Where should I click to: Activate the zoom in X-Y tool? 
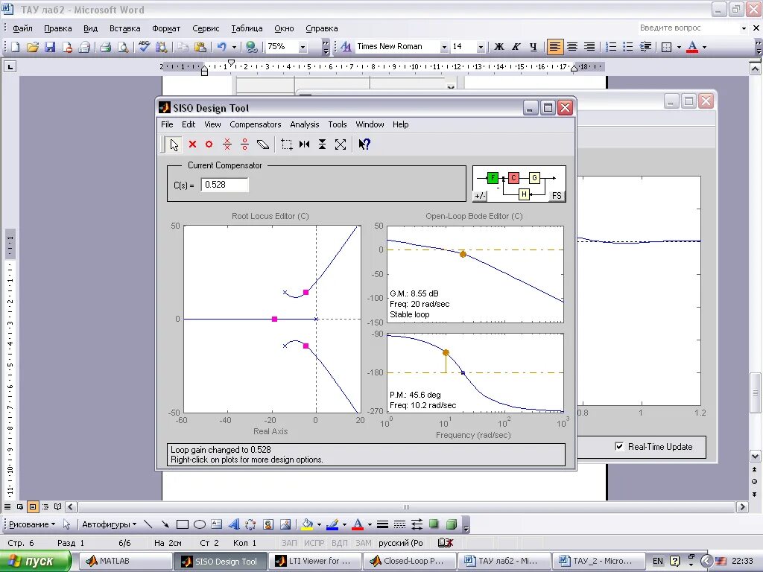tap(287, 144)
